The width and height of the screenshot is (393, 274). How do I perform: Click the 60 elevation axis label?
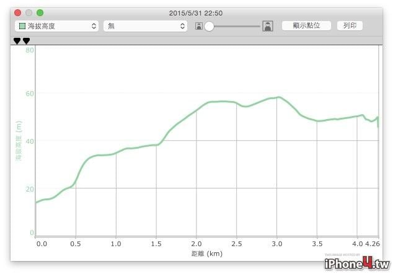30,94
